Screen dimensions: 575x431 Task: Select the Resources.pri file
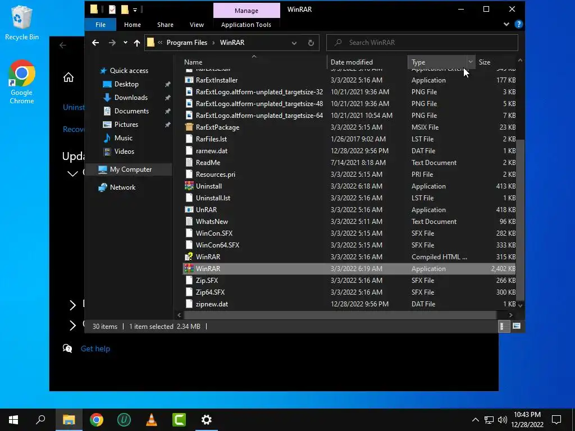coord(215,175)
